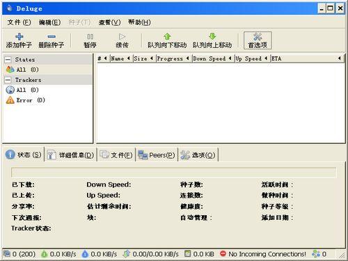Viewport: 348px width, 261px height.
Task: Collapse the Trackers tree section
Action: click(x=8, y=80)
